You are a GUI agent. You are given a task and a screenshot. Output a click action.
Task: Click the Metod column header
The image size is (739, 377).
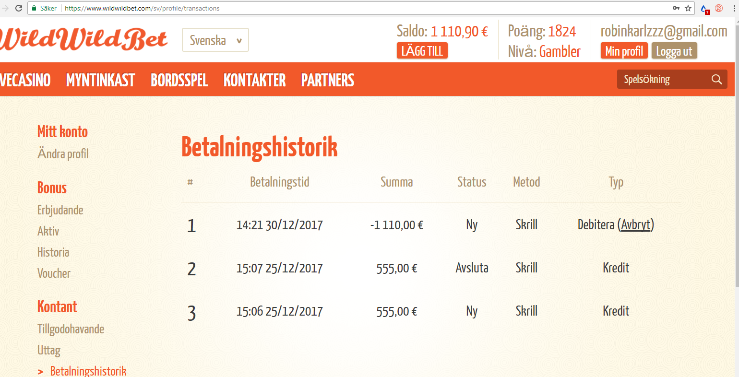tap(526, 182)
